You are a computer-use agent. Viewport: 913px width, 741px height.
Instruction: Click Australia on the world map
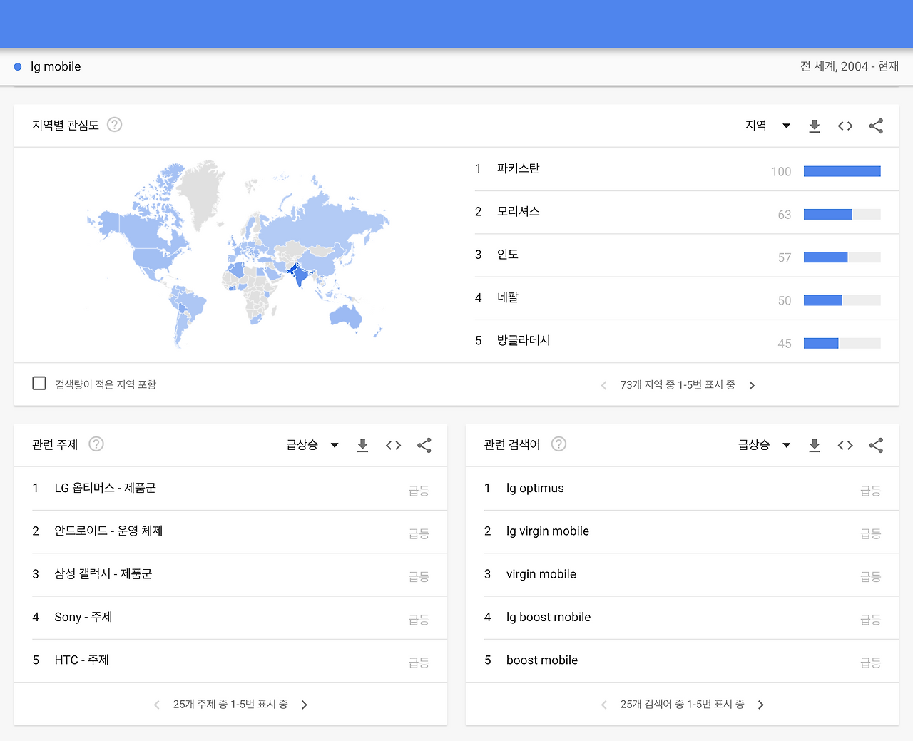coord(345,316)
